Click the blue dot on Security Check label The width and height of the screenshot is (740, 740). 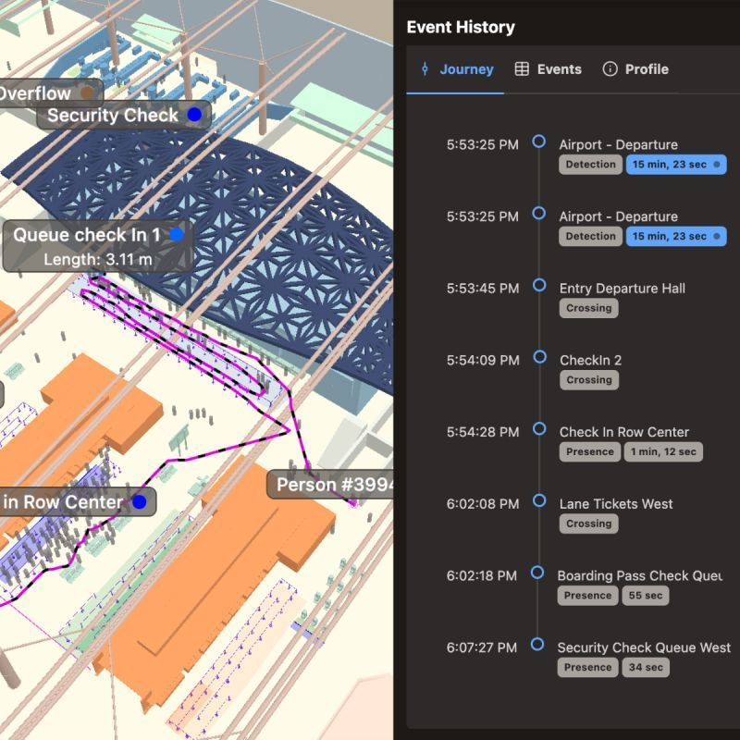coord(194,114)
